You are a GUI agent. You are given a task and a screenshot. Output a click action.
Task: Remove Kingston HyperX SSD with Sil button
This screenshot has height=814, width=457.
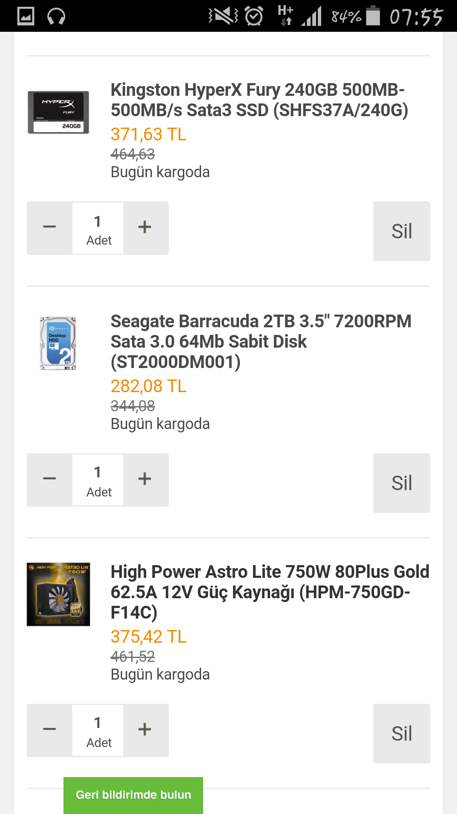(401, 231)
